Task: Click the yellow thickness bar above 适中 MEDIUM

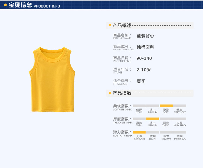Action: coord(153,119)
